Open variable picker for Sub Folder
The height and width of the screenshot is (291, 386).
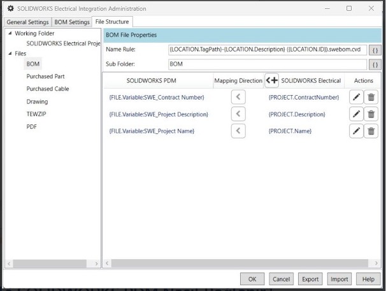(375, 65)
